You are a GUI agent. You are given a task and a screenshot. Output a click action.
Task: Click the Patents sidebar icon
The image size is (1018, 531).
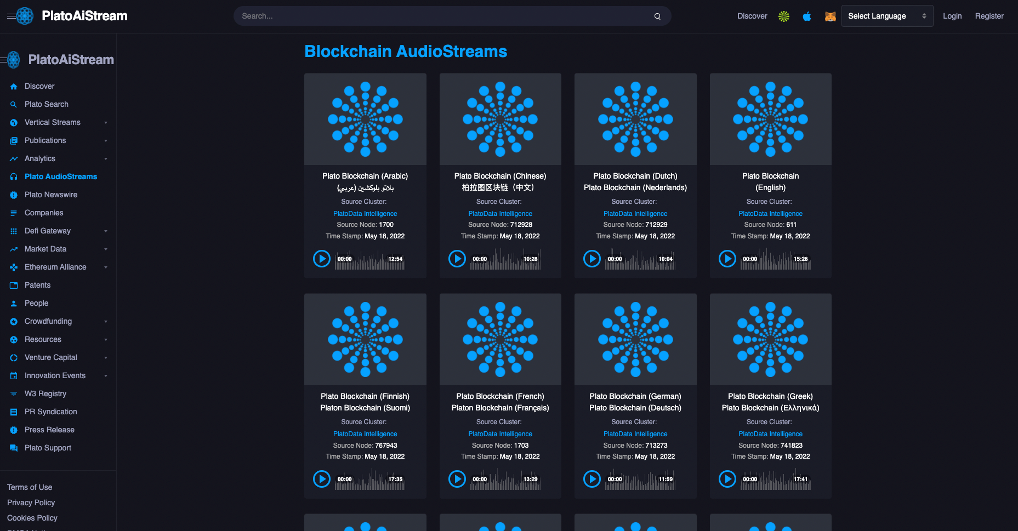14,286
